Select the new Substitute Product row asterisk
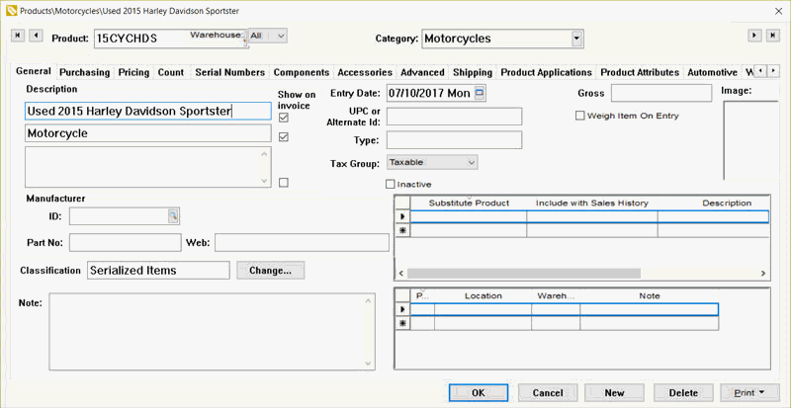The image size is (791, 408). pyautogui.click(x=402, y=230)
